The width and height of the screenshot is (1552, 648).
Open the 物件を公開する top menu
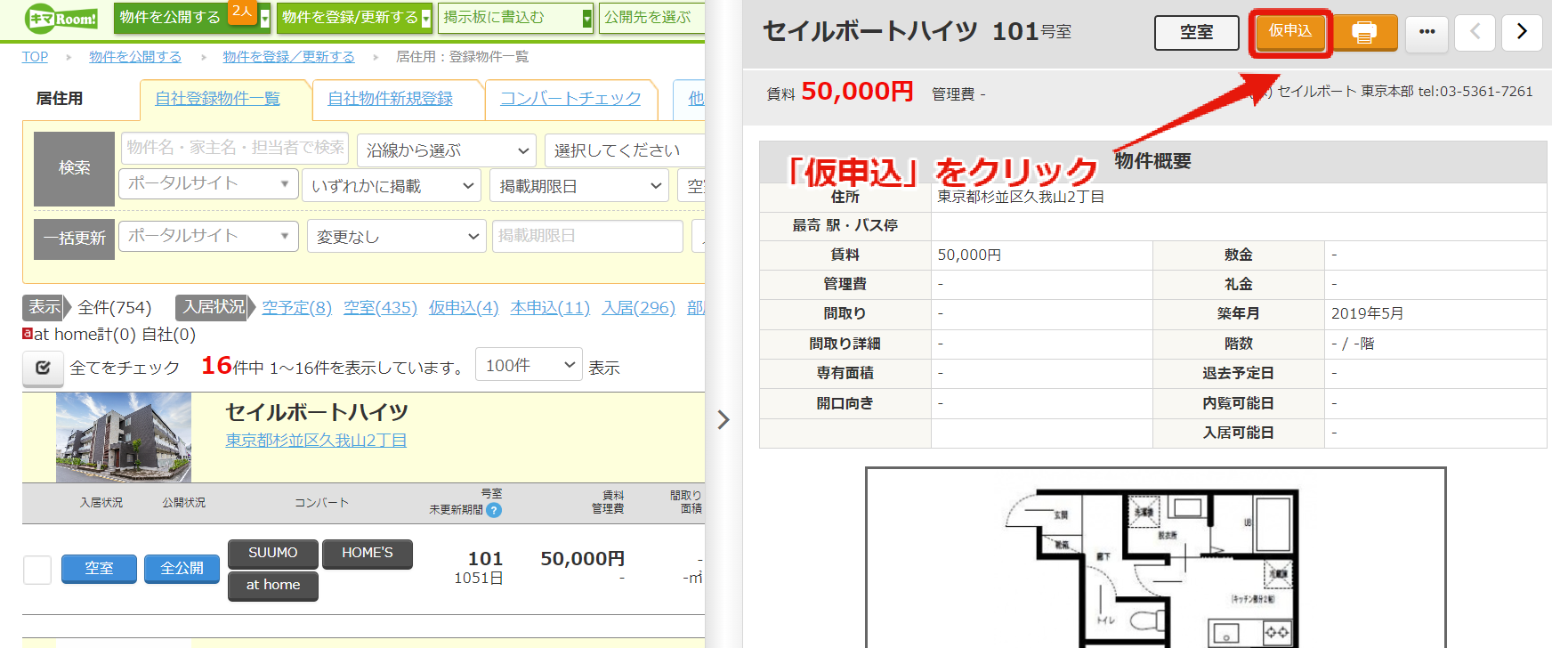(170, 18)
